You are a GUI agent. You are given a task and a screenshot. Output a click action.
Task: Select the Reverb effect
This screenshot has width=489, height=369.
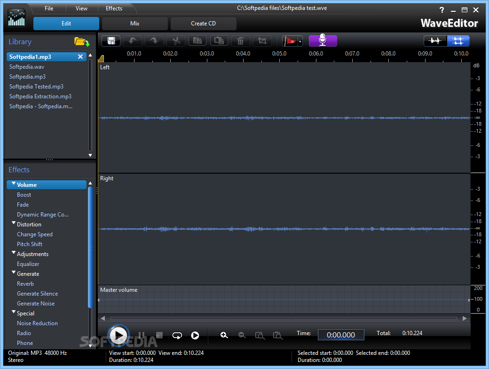[x=25, y=284]
